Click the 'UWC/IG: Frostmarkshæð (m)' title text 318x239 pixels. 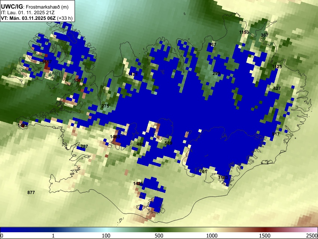click(x=35, y=7)
